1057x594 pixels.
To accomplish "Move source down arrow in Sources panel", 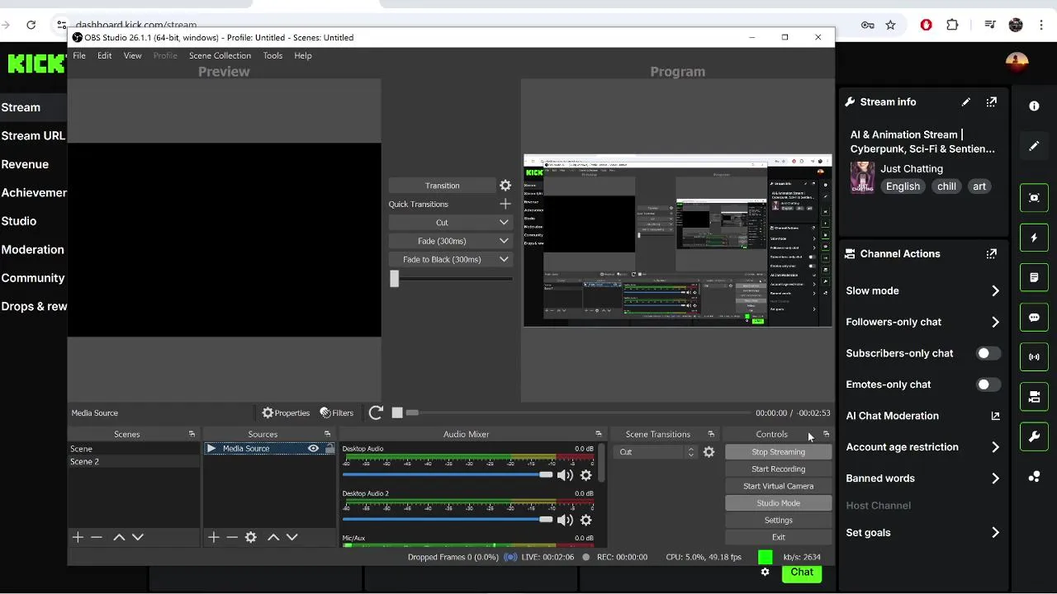I will 292,537.
